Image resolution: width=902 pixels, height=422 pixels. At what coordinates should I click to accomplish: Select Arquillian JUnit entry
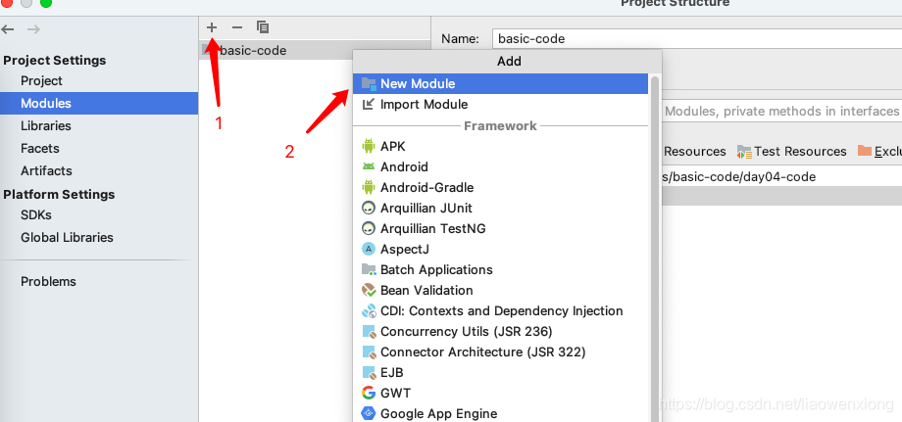pos(500,208)
